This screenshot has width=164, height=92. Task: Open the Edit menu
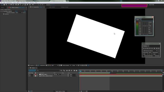[4, 3]
